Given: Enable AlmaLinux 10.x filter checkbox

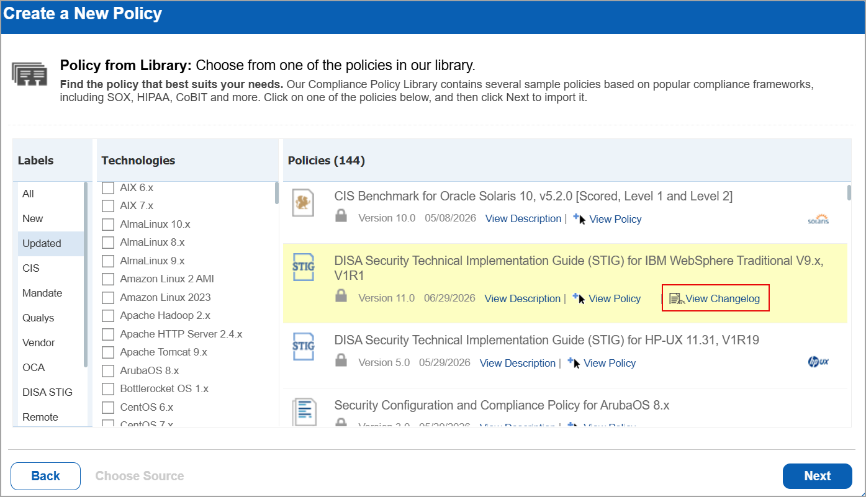Looking at the screenshot, I should pos(108,224).
